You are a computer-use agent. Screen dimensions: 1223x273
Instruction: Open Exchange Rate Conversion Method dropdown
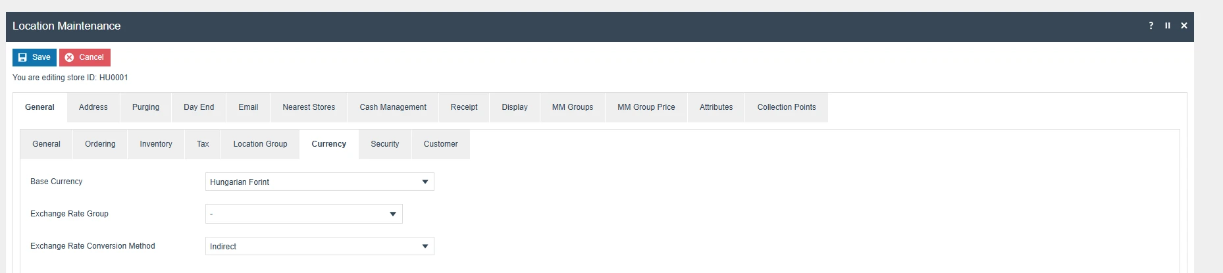point(319,246)
